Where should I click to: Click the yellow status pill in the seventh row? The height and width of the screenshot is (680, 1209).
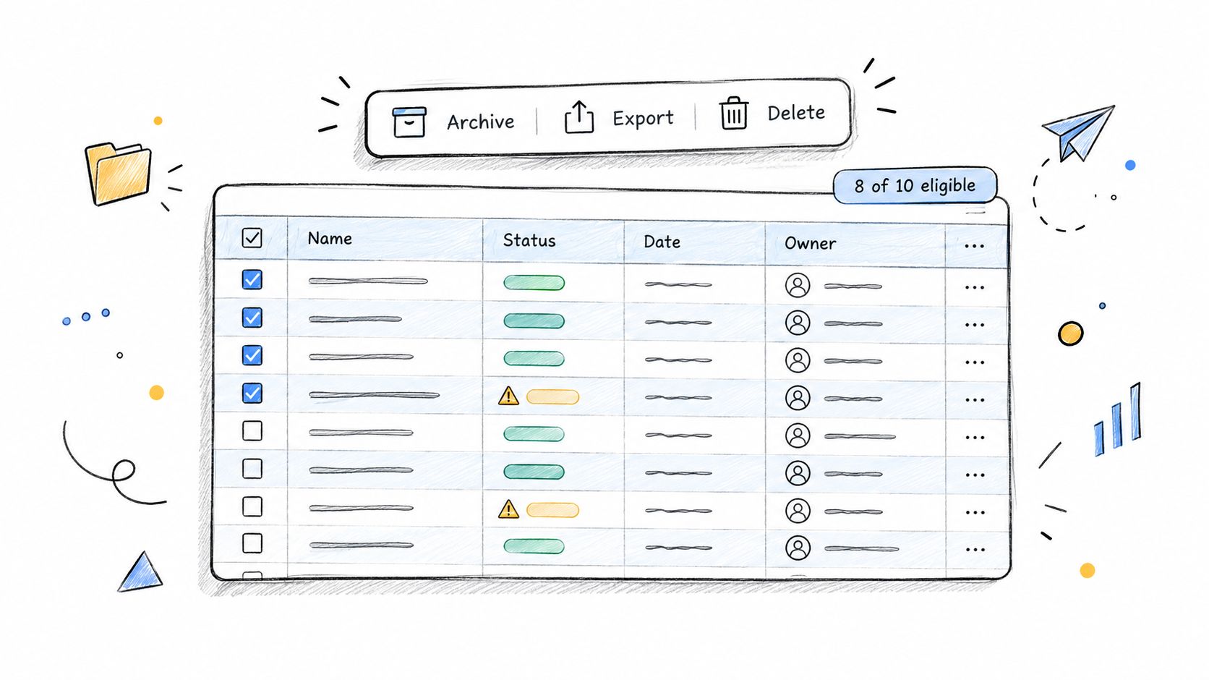pos(552,510)
